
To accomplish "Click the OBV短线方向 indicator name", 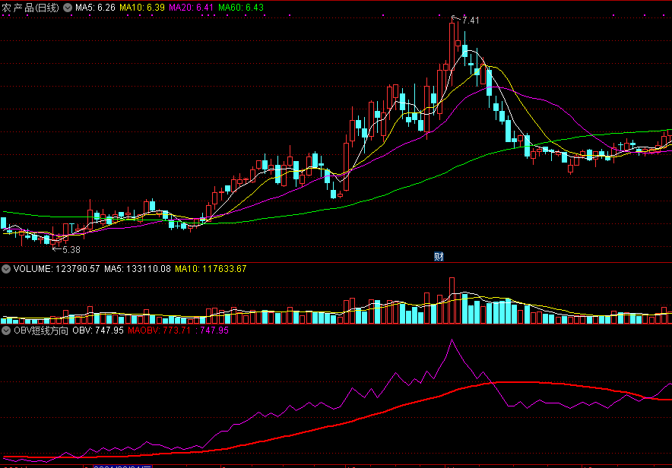I will point(41,330).
